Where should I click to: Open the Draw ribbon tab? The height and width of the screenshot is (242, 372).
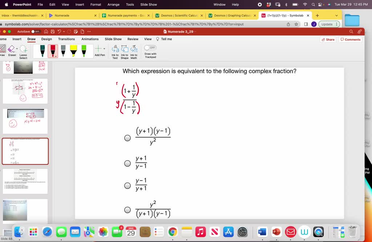[31, 39]
